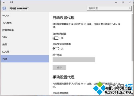Viewport: 134px width, 96px height.
Task: Click the 使用代理服务器 label
Action: pos(61,93)
